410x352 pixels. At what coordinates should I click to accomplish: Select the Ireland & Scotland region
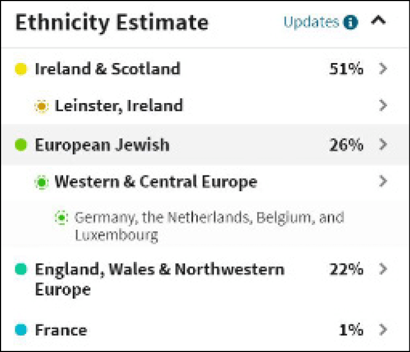107,69
